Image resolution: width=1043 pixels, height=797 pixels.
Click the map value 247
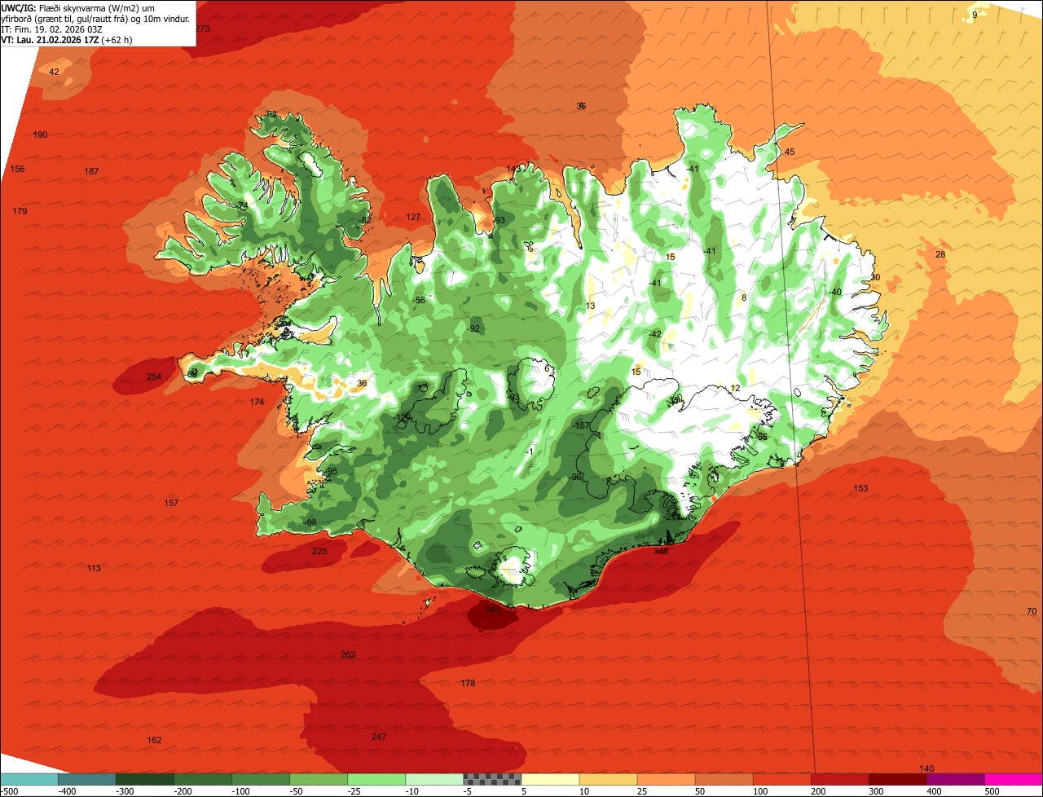[379, 737]
